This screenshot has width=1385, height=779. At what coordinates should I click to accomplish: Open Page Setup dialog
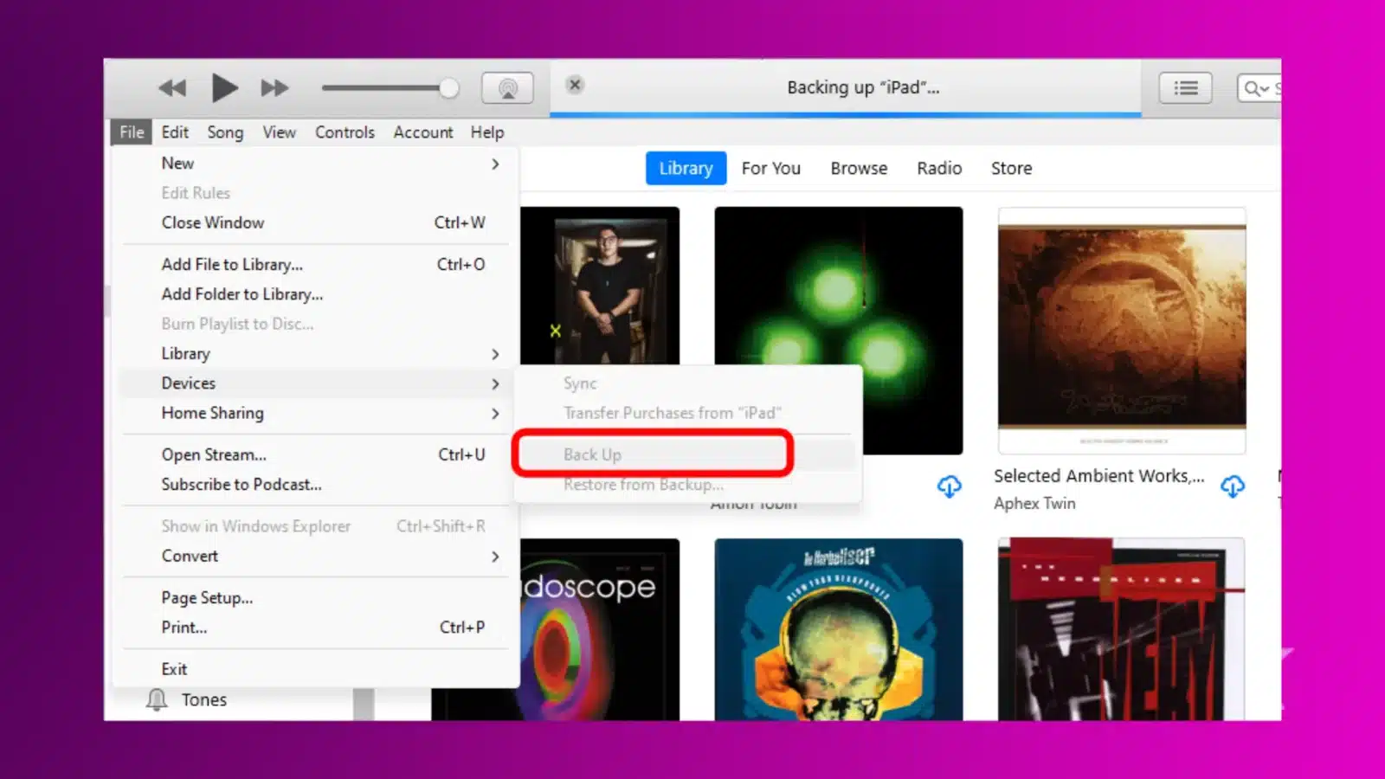(317, 598)
